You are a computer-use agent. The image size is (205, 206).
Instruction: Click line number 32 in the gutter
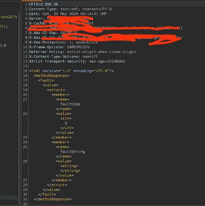(25, 204)
